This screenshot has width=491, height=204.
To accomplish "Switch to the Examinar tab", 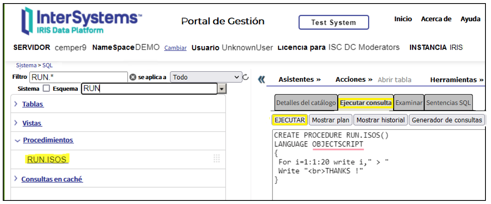I will [409, 103].
